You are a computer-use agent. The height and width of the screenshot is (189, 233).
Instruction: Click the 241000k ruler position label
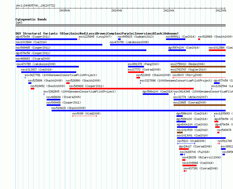(117, 10)
